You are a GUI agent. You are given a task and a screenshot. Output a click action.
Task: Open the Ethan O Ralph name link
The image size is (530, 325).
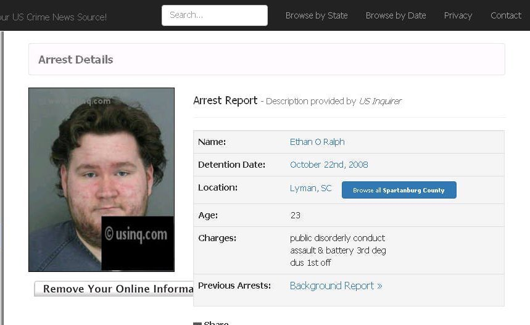pyautogui.click(x=317, y=142)
